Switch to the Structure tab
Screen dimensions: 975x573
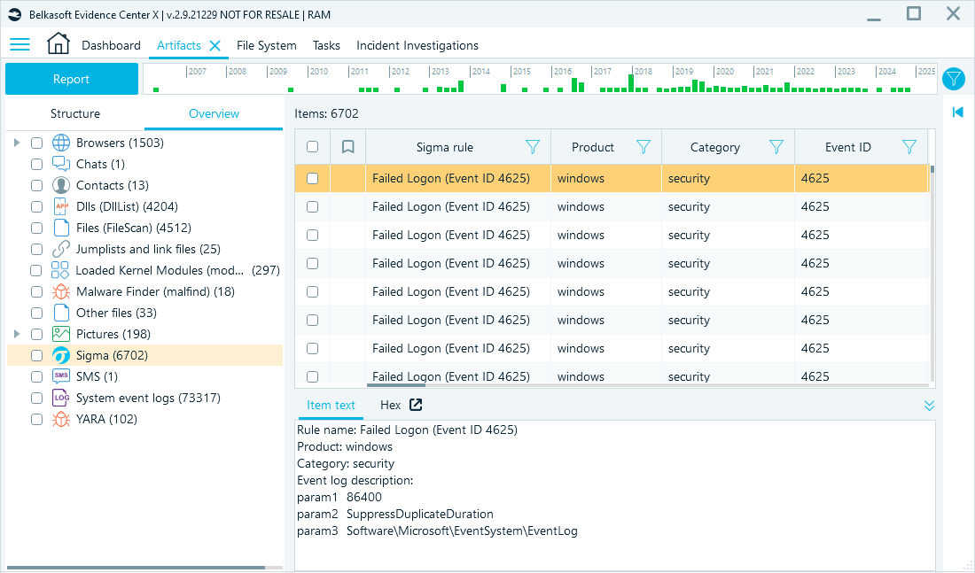coord(74,113)
